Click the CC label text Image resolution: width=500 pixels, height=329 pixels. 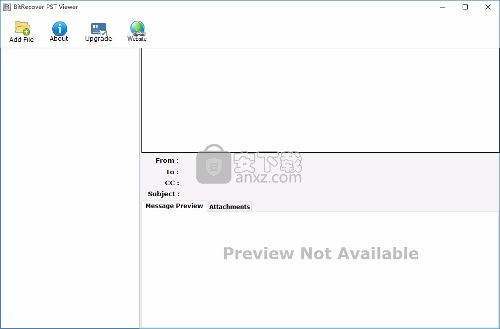[x=172, y=183]
